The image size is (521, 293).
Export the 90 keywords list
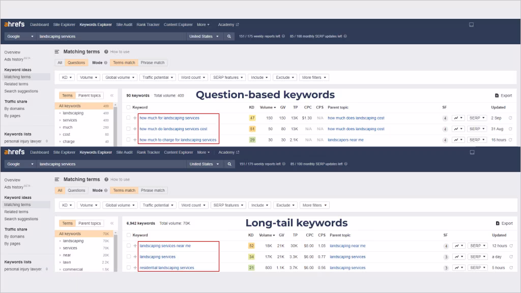click(503, 96)
